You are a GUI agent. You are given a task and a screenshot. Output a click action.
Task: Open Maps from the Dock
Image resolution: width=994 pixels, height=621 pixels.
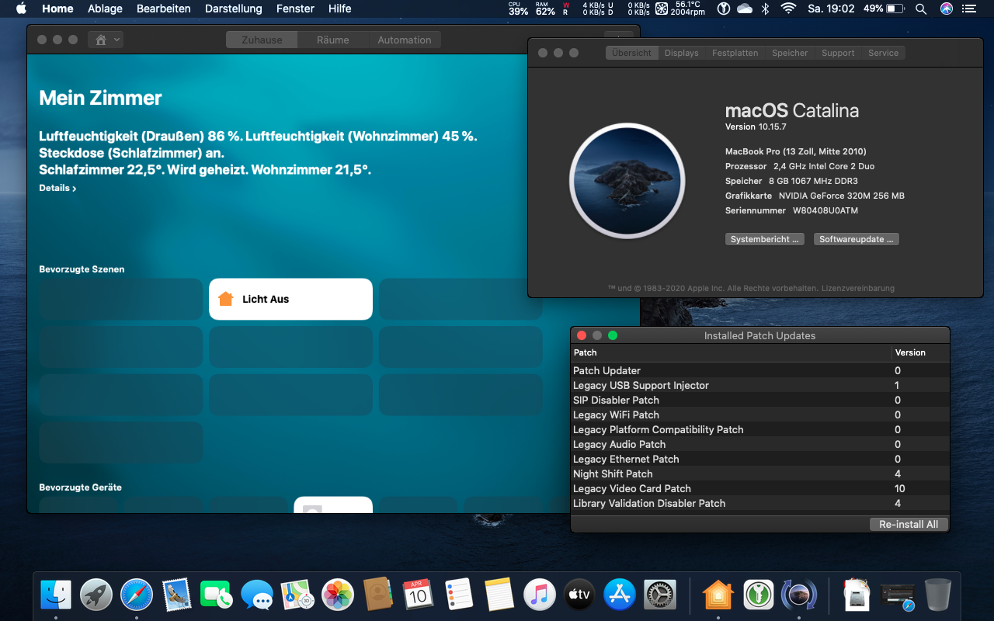coord(297,595)
